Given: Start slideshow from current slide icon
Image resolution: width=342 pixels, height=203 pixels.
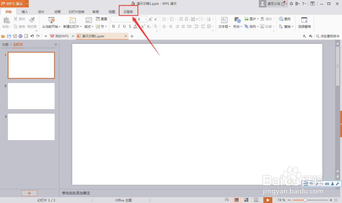Looking at the screenshot, I should coord(52,20).
